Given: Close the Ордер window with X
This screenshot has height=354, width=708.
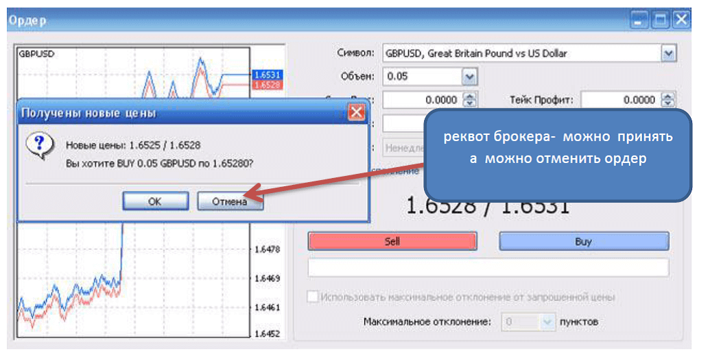Looking at the screenshot, I should pyautogui.click(x=681, y=20).
